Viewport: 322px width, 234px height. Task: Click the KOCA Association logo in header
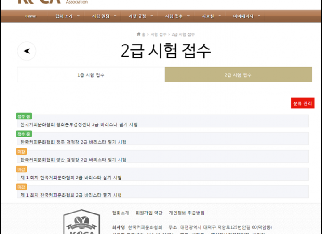[x=51, y=2]
